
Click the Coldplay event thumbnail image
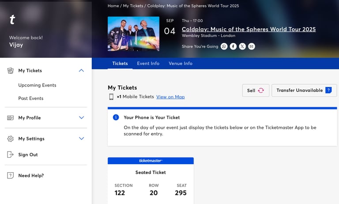133,34
